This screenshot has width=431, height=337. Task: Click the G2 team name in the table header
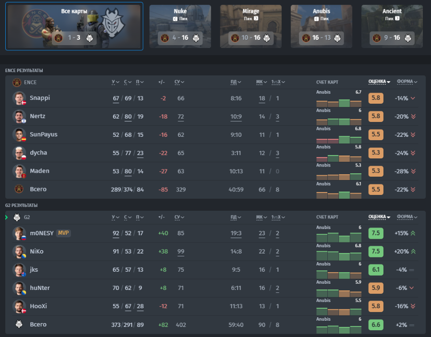27,217
